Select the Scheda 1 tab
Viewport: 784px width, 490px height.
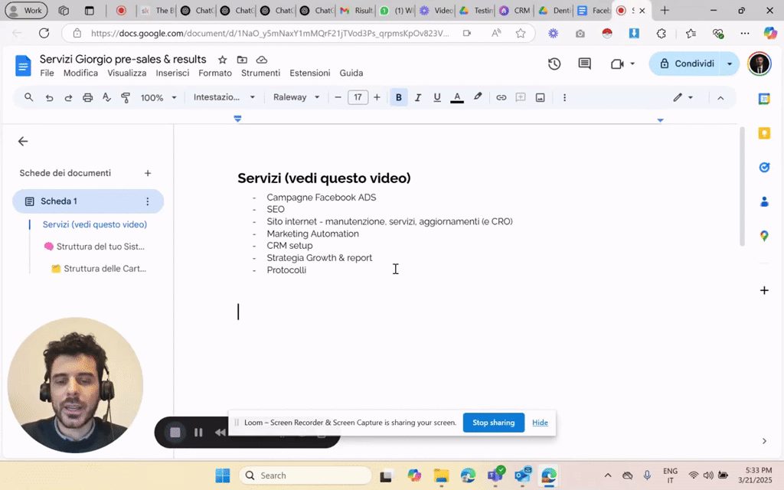(88, 201)
